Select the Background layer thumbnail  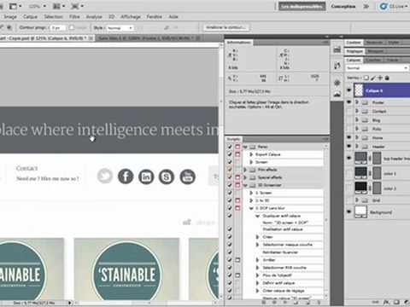point(360,211)
